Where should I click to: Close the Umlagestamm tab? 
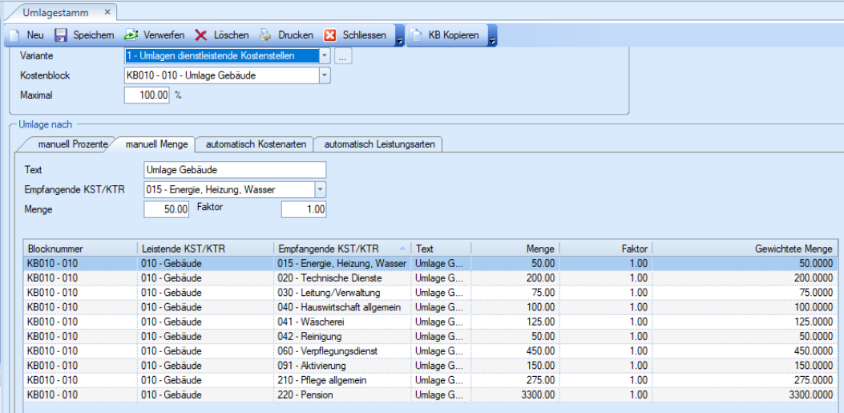click(108, 12)
